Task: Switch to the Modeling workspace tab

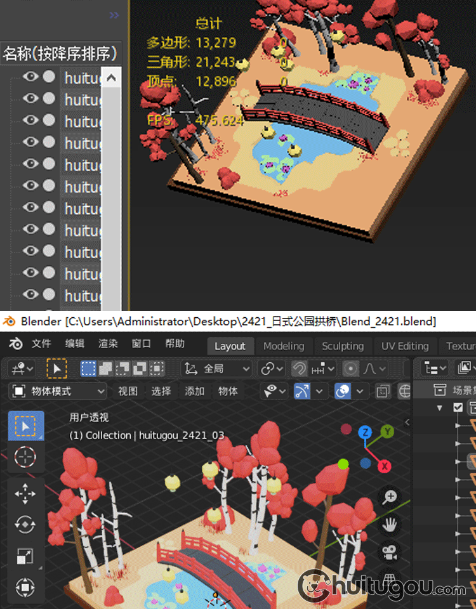Action: [x=284, y=346]
